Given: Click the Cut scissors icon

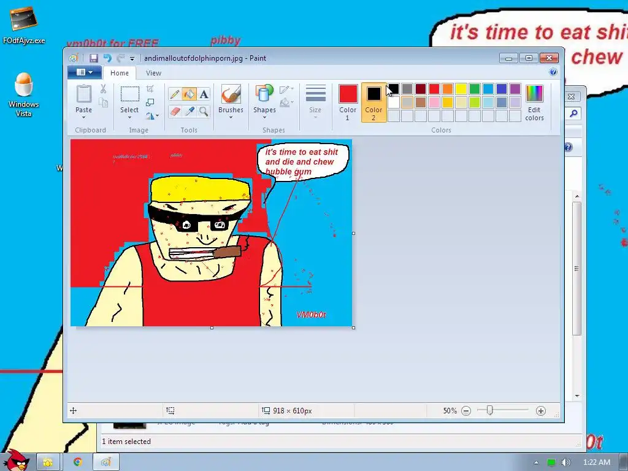Looking at the screenshot, I should [103, 89].
